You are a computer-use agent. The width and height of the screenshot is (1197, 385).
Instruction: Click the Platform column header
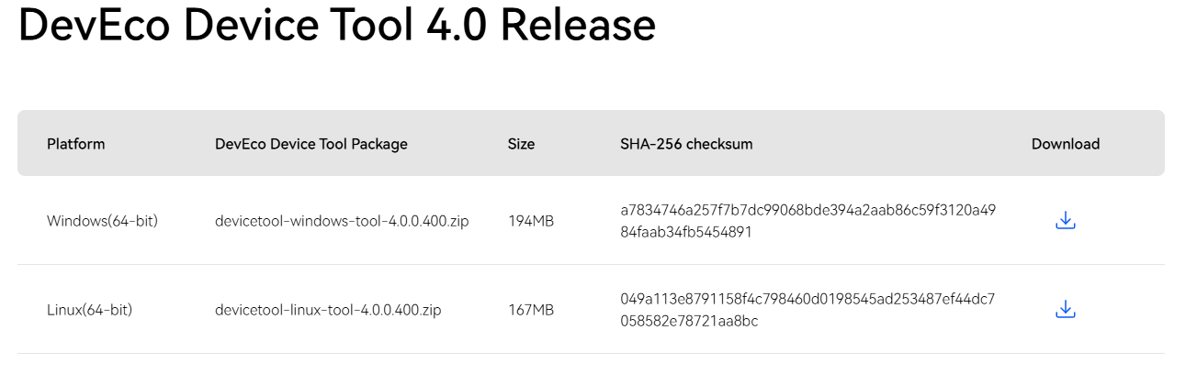pos(76,144)
